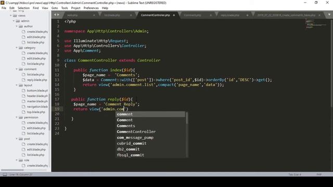Screen dimensions: 333x187
Task: Open the File menu
Action: [x=4, y=8]
